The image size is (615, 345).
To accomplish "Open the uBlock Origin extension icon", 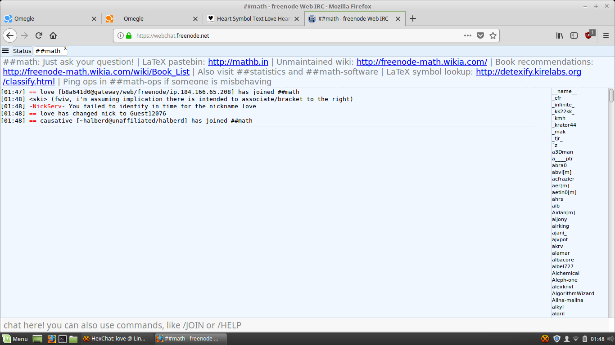I will [x=589, y=35].
